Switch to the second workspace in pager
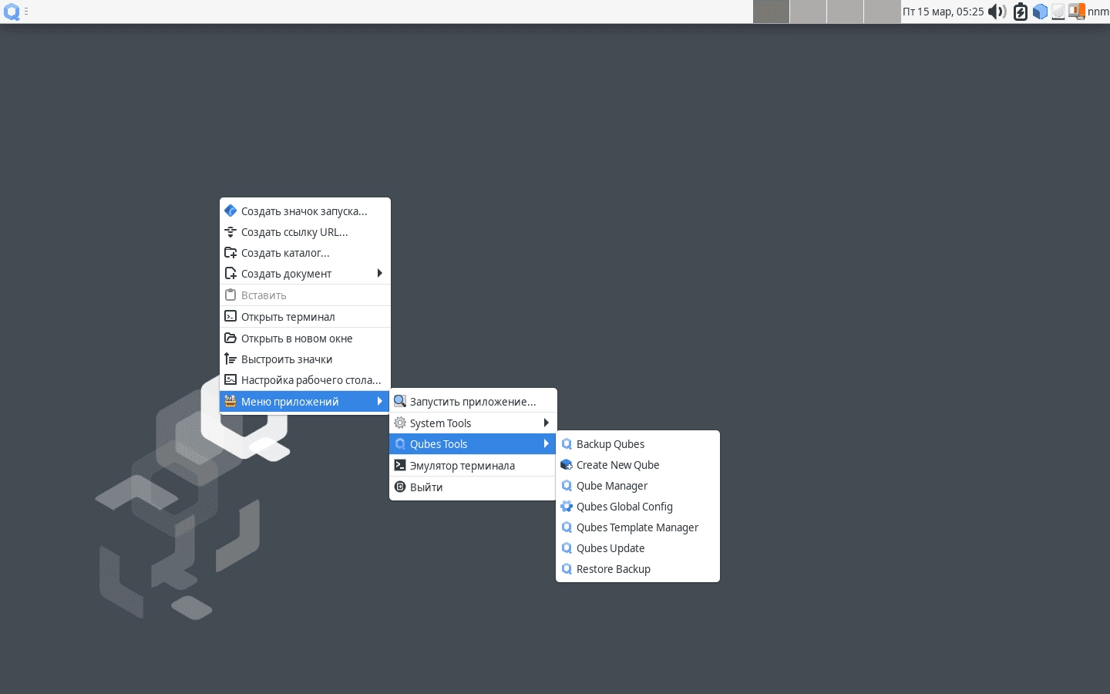Screen dimensions: 1110x694 (808, 12)
